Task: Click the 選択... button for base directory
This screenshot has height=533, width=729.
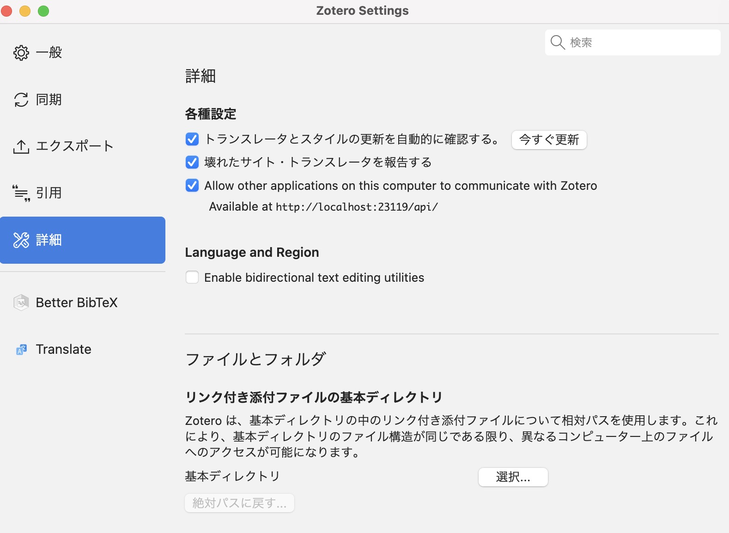Action: [x=513, y=477]
